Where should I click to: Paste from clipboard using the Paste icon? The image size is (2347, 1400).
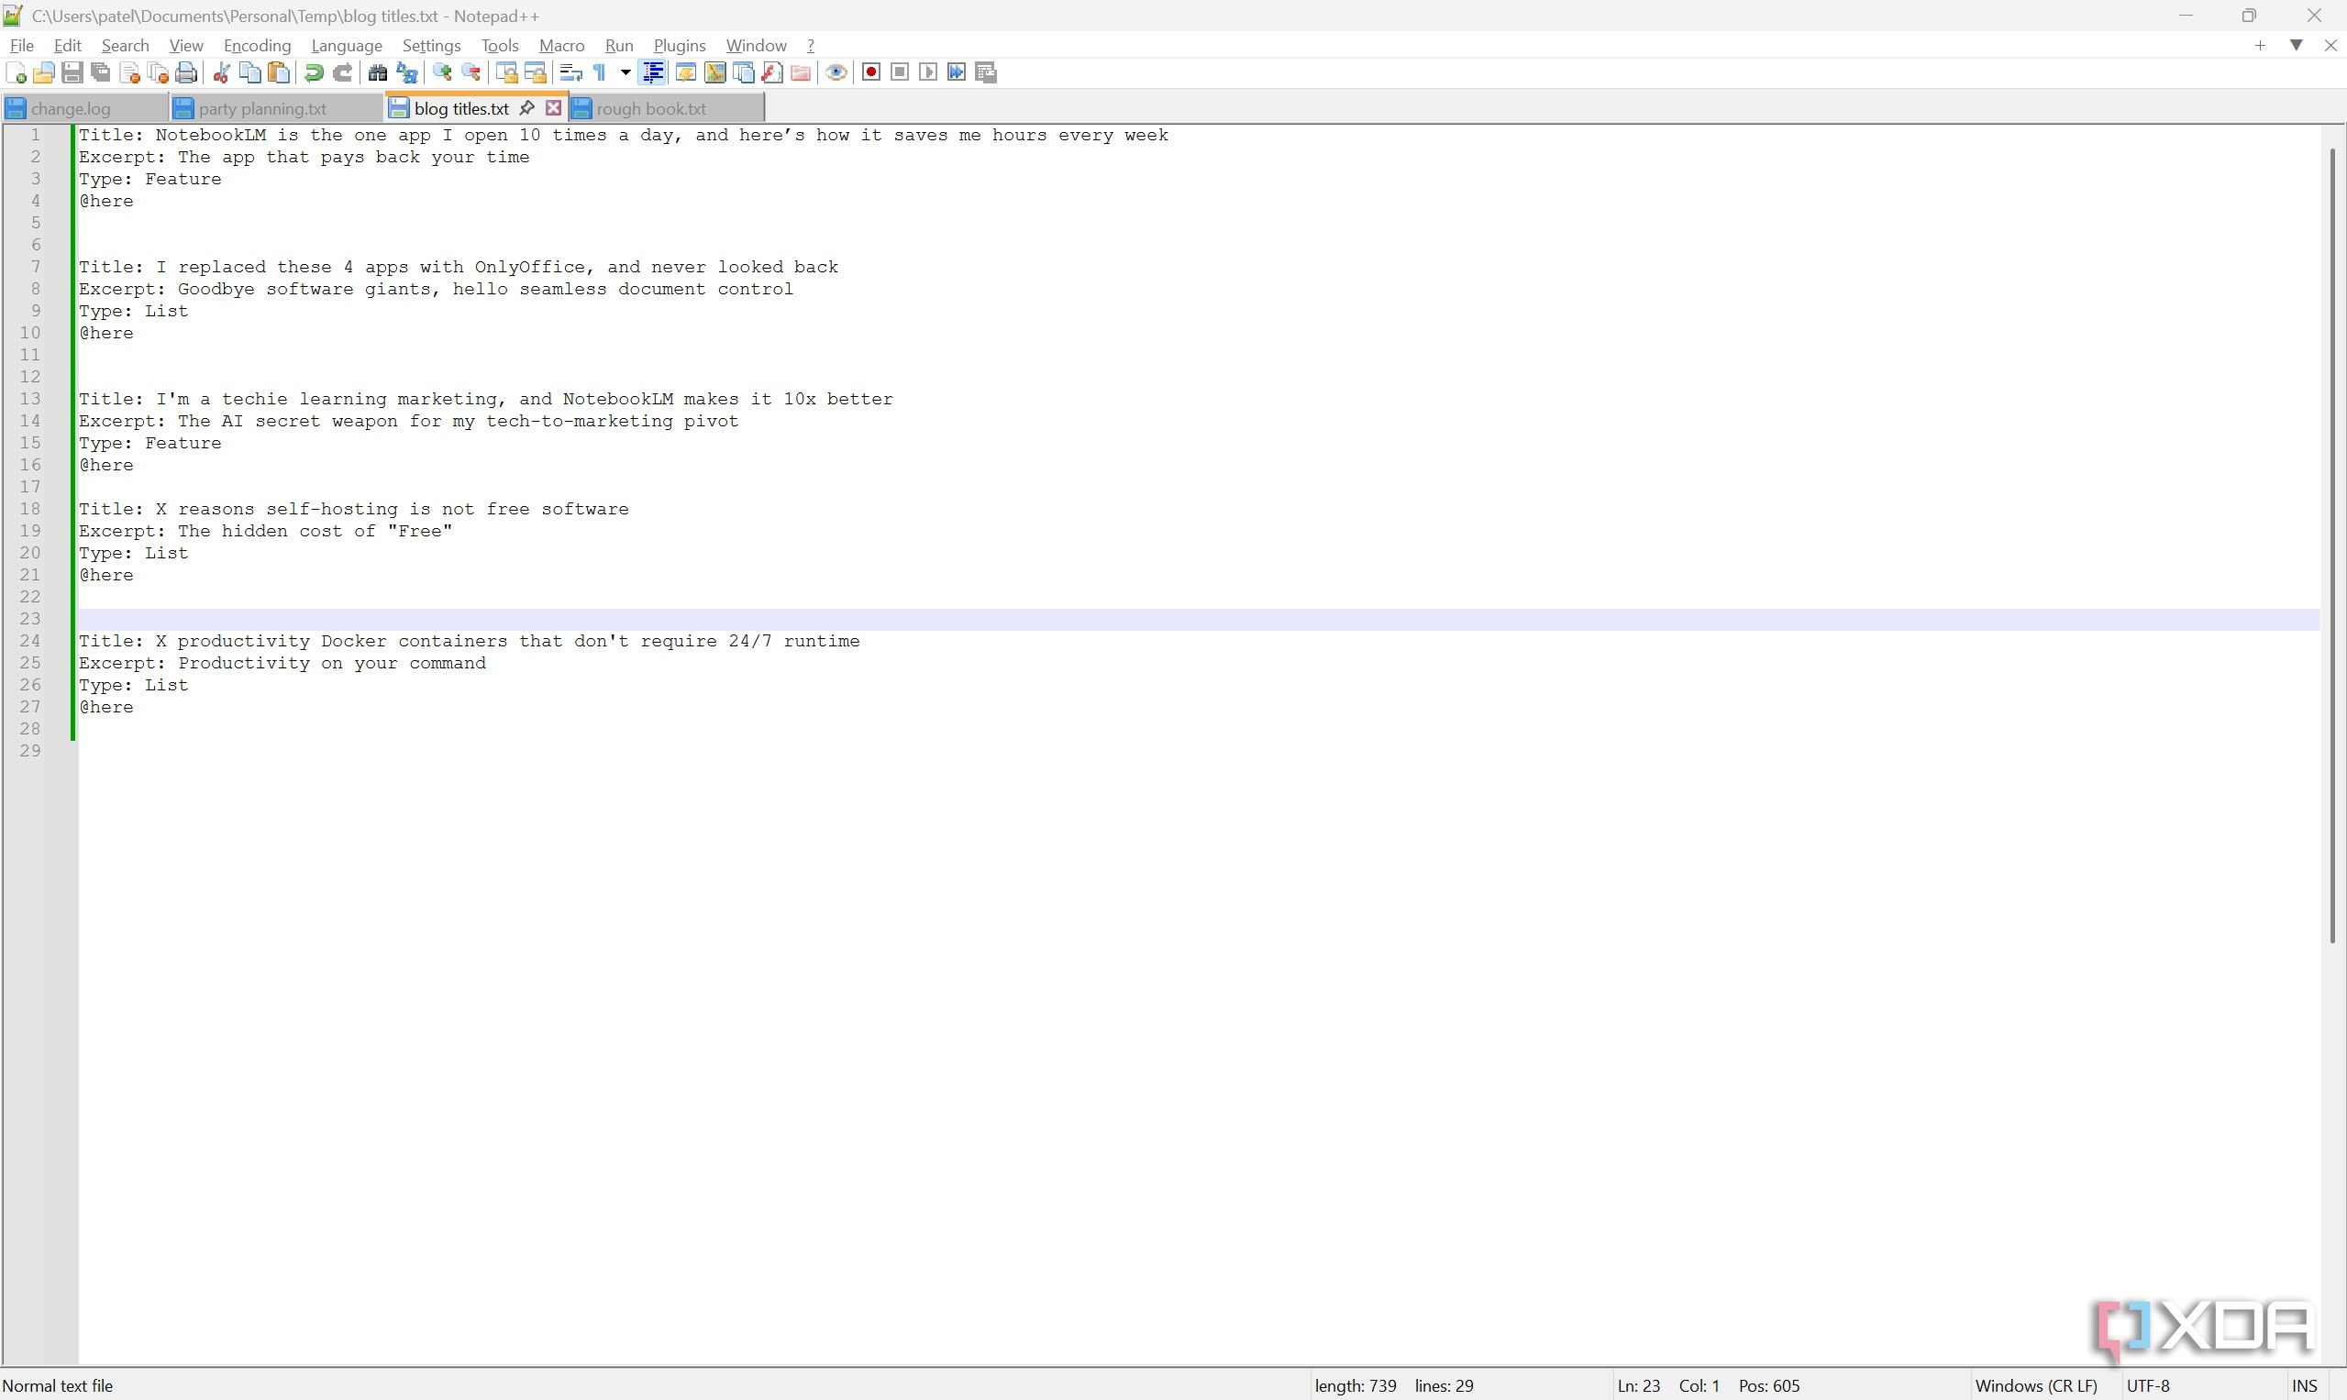pyautogui.click(x=280, y=72)
